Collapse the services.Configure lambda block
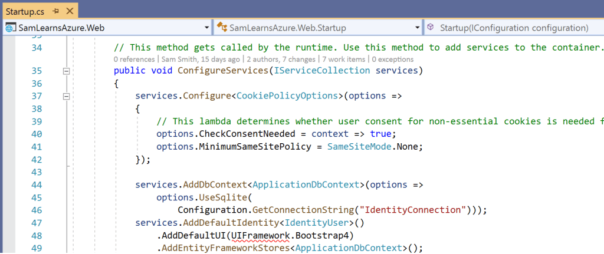Image resolution: width=604 pixels, height=254 pixels. pos(66,97)
